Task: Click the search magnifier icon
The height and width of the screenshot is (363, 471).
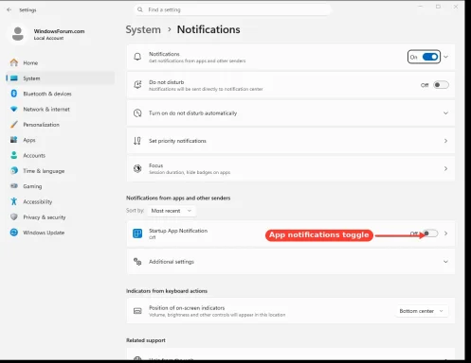Action: click(140, 9)
